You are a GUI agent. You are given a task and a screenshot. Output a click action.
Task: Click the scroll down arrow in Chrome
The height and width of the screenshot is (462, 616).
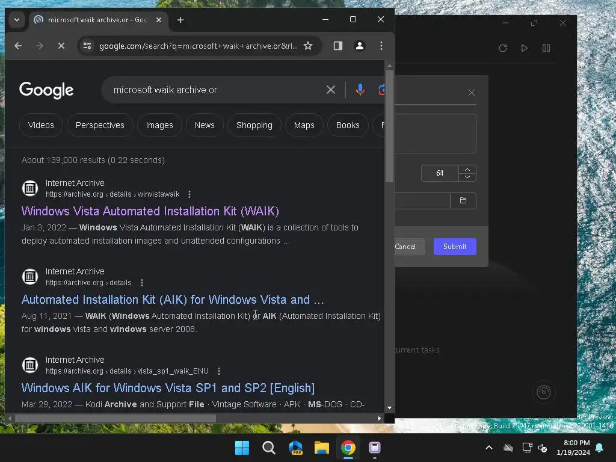(389, 408)
